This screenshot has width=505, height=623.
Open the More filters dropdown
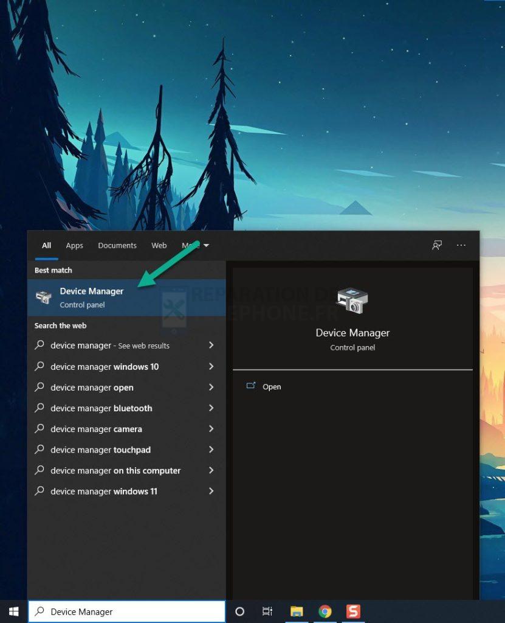(194, 245)
